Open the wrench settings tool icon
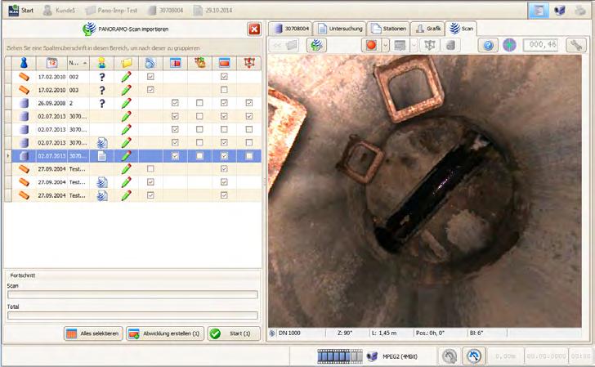 [576, 45]
